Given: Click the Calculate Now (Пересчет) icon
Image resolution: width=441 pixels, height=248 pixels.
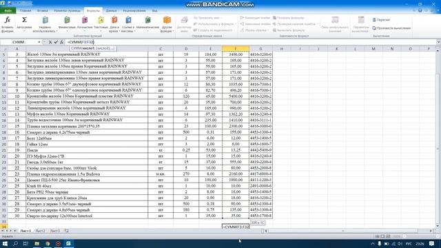Looking at the screenshot, I should (374, 20).
